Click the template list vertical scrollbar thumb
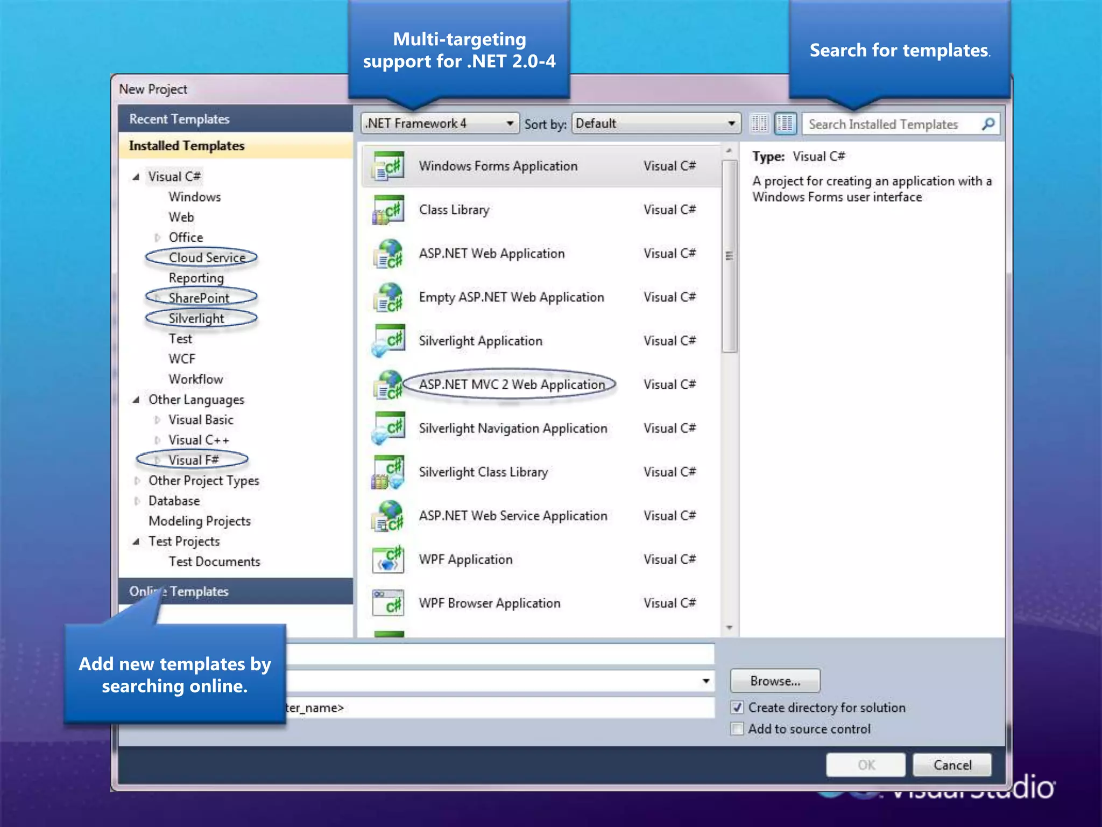The image size is (1102, 827). coord(729,256)
